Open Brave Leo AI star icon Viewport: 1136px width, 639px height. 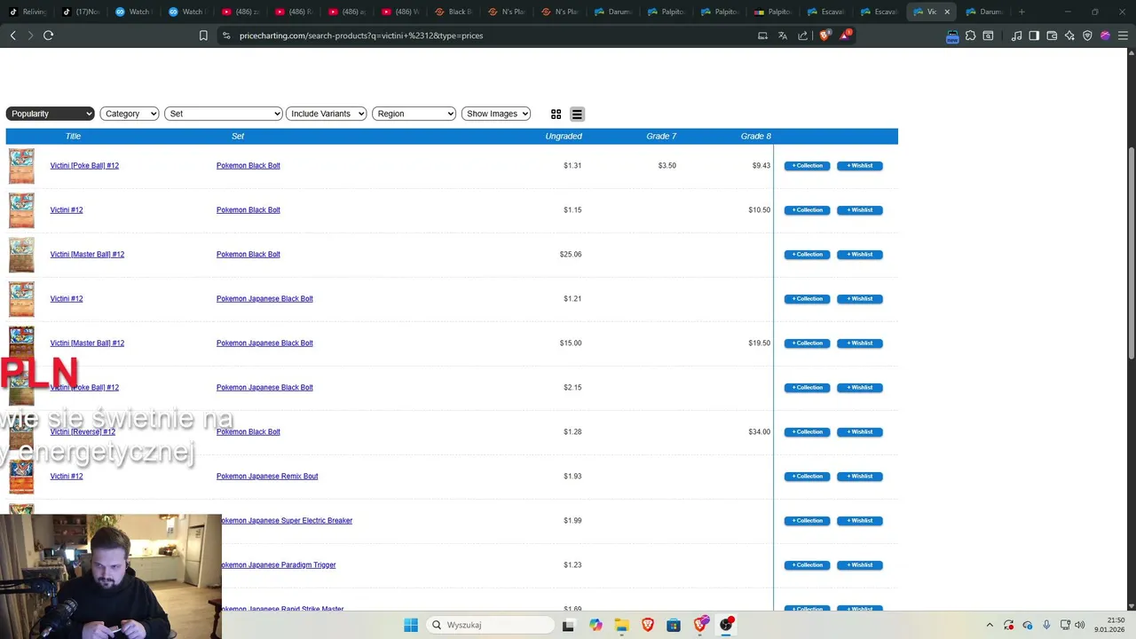click(1069, 35)
